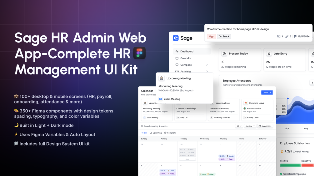The width and height of the screenshot is (314, 176).
Task: Click the Company monitor icon
Action: [177, 65]
